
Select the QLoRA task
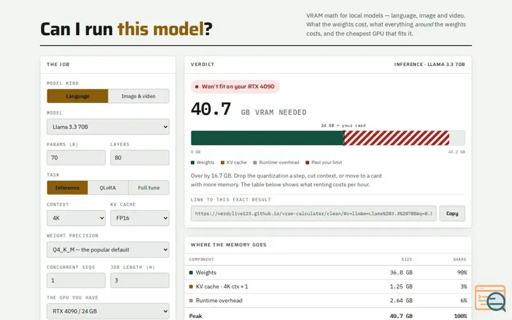[108, 188]
